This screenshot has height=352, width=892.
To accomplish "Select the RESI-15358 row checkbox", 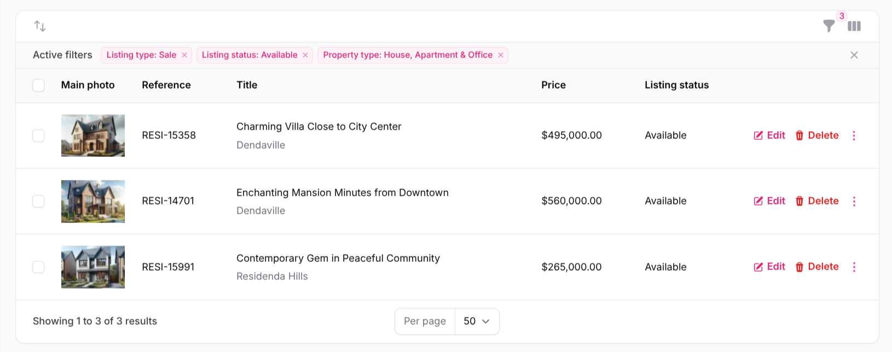I will tap(38, 136).
